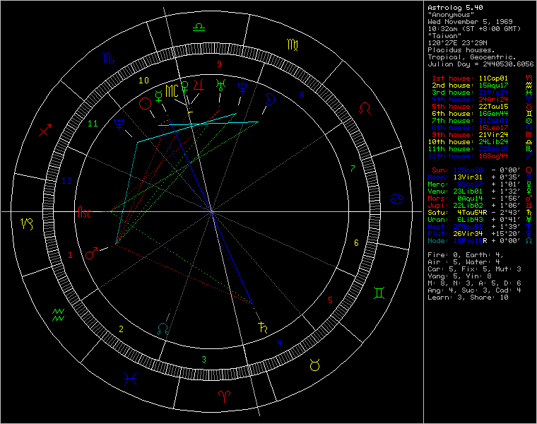The width and height of the screenshot is (537, 424).
Task: Select the '120°27E 23°29N' coordinates line
Action: (458, 43)
